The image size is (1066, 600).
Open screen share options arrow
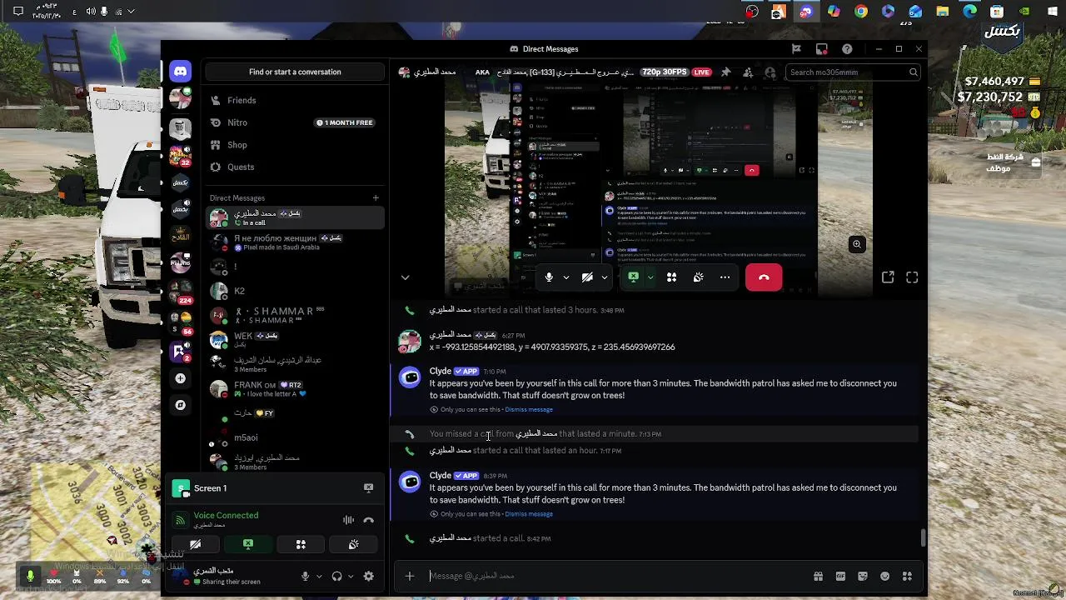point(650,277)
